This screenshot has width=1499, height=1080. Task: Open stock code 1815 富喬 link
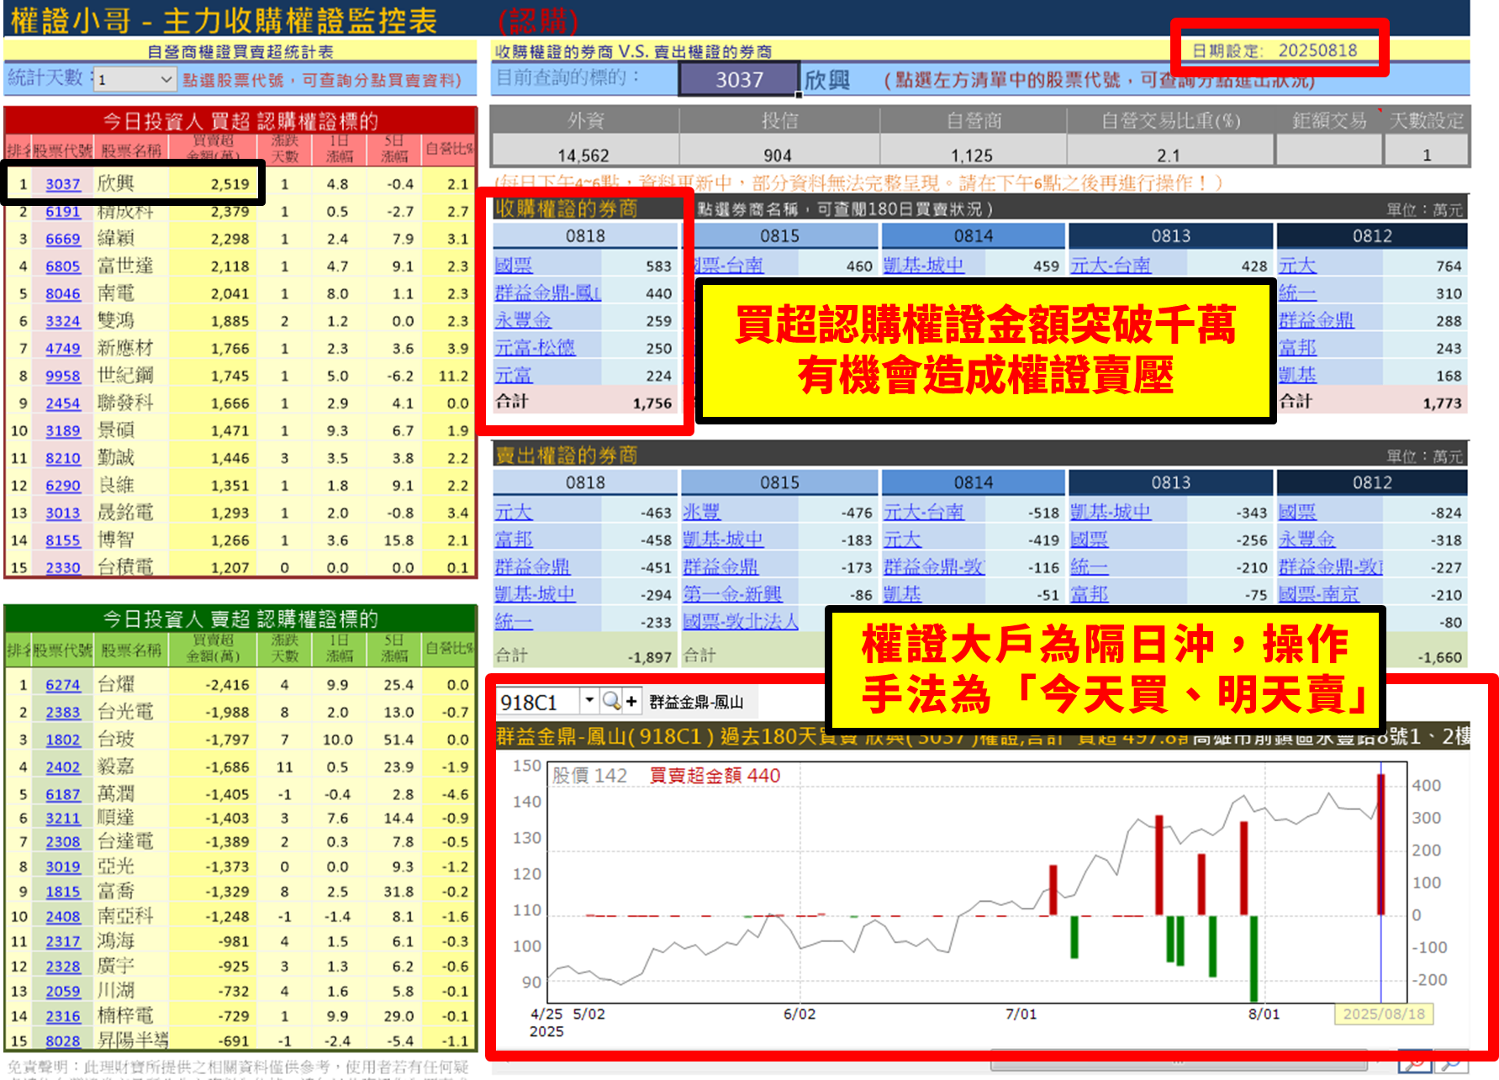click(x=63, y=892)
